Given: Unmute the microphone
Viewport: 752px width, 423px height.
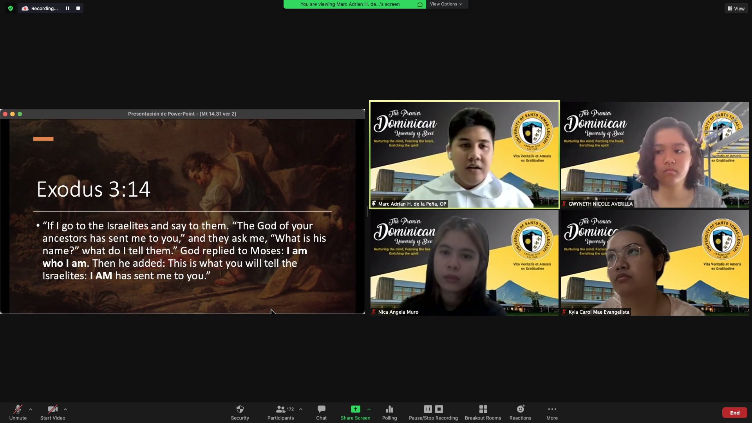Looking at the screenshot, I should (18, 409).
